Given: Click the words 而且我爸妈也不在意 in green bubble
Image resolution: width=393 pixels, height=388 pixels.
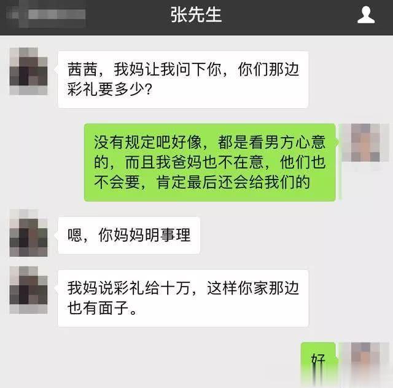Looking at the screenshot, I should 195,162.
